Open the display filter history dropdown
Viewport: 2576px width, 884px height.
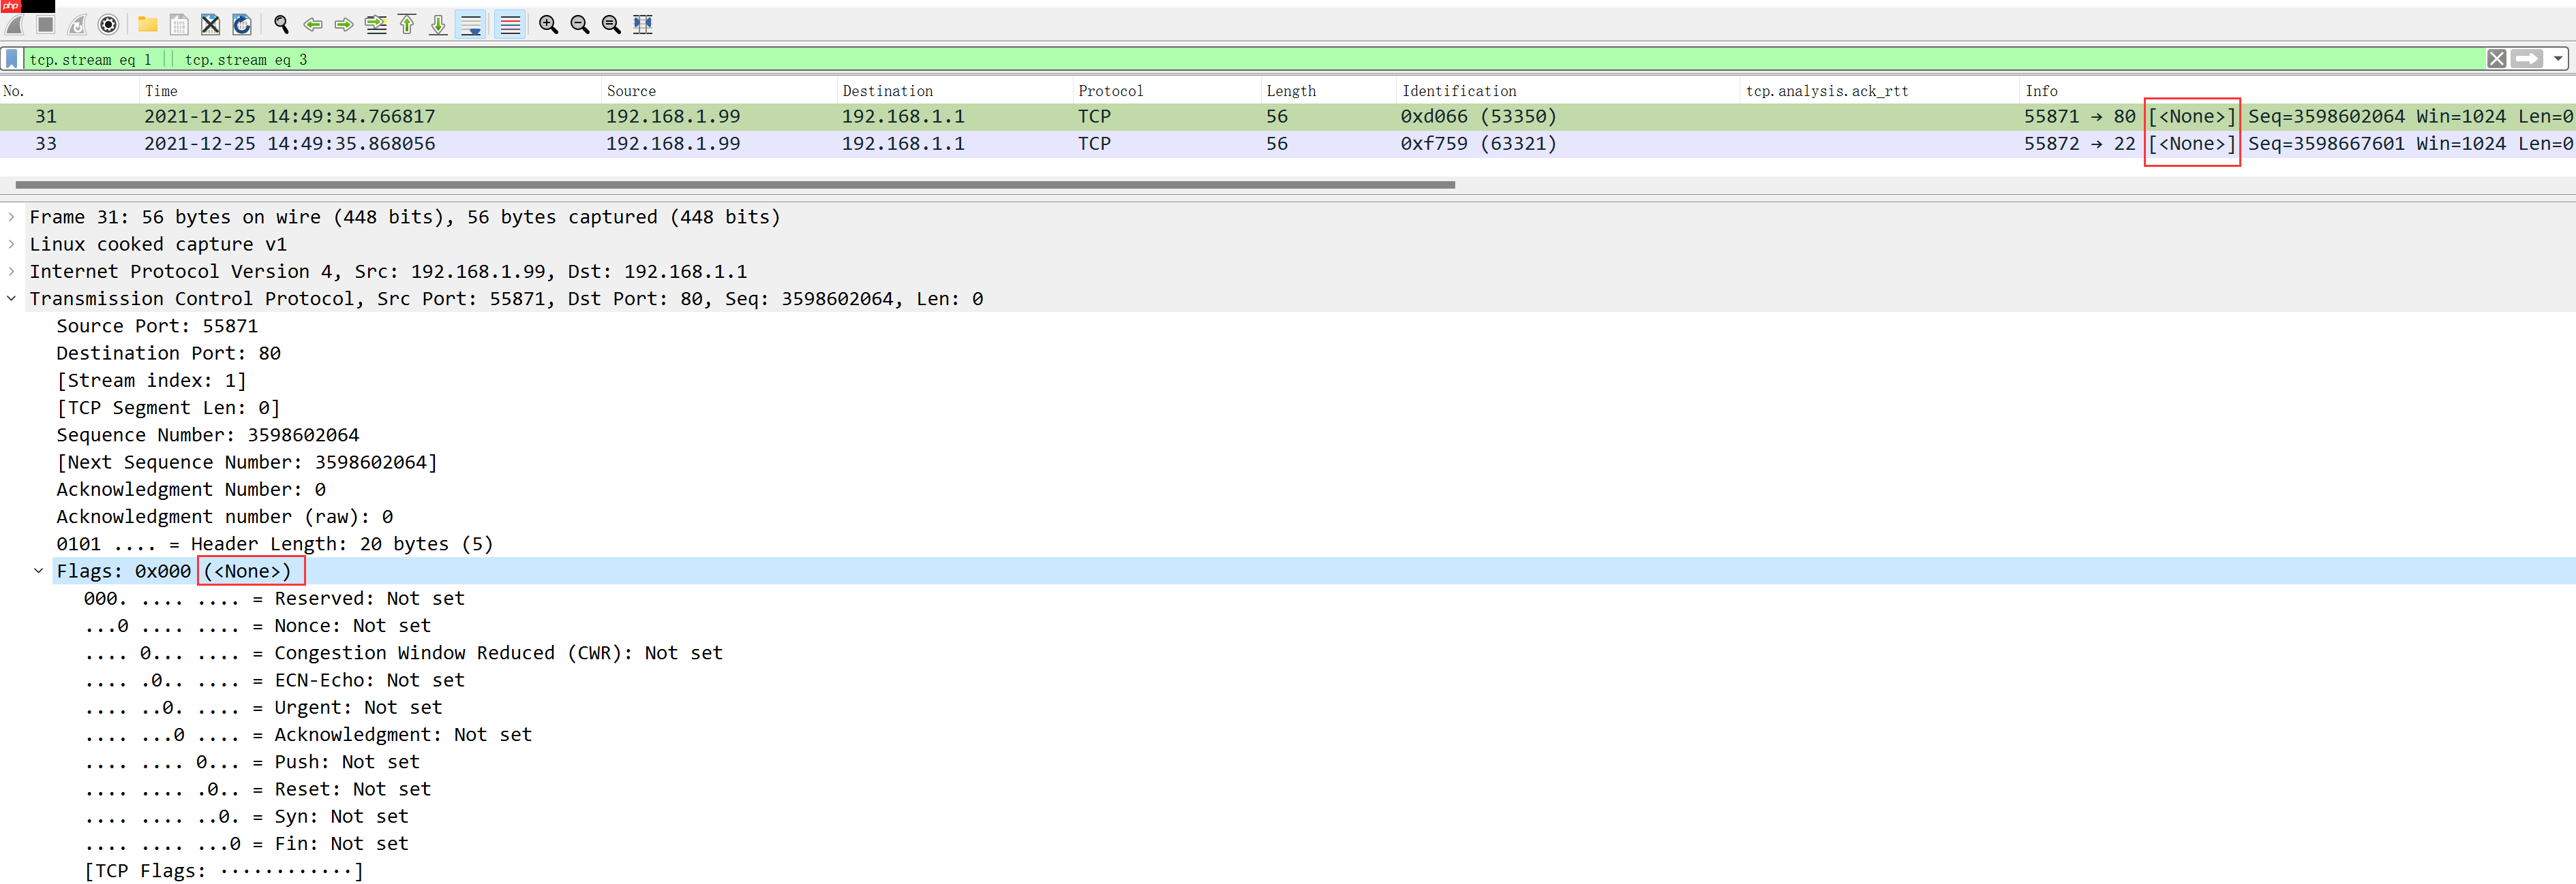(2558, 59)
